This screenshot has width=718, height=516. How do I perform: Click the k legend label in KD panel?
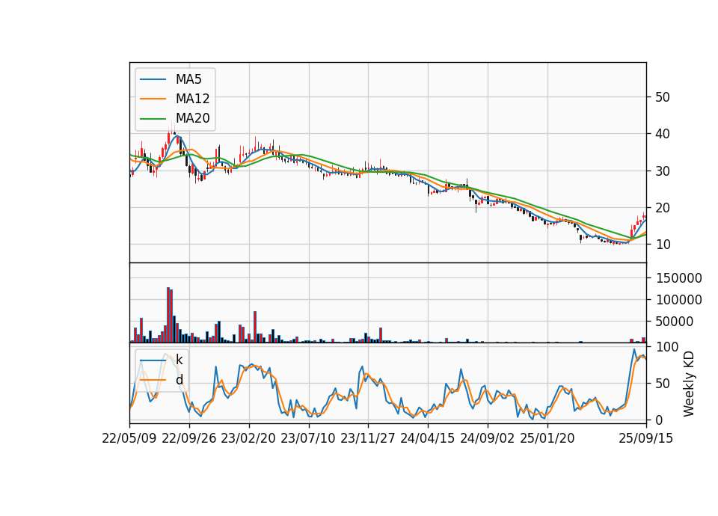[179, 360]
